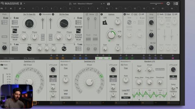The image size is (195, 109).
Task: Select the insert effect slot labeled Off
Action: tap(143, 14)
